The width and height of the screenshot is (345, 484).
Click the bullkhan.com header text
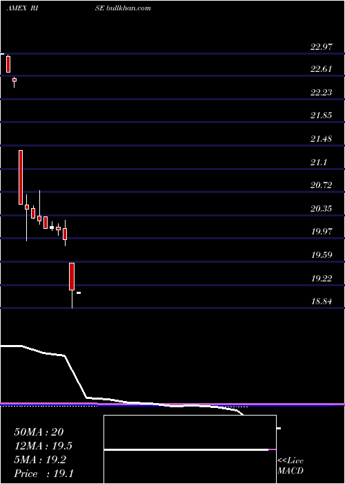(x=128, y=8)
